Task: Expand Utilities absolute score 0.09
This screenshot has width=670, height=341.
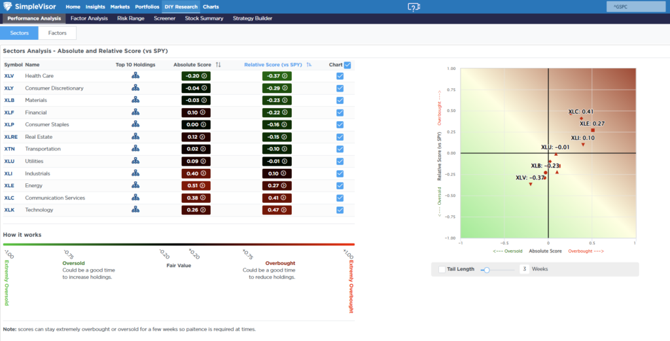Action: click(196, 161)
